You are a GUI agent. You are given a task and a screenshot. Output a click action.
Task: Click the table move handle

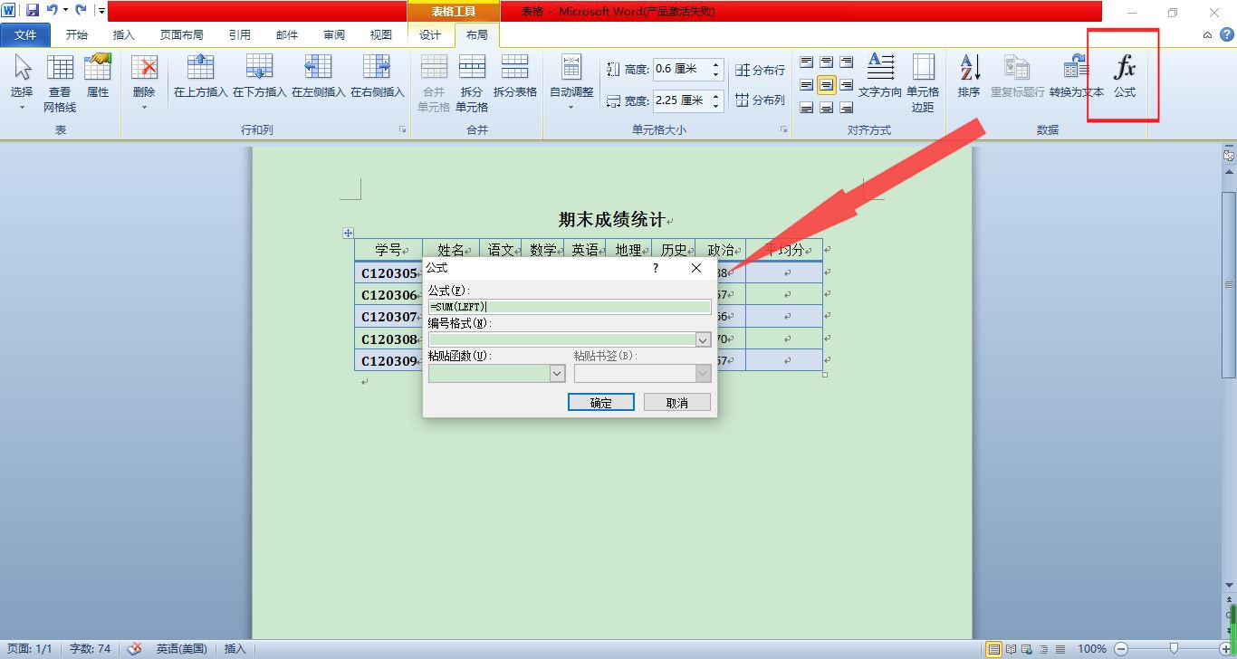[348, 233]
